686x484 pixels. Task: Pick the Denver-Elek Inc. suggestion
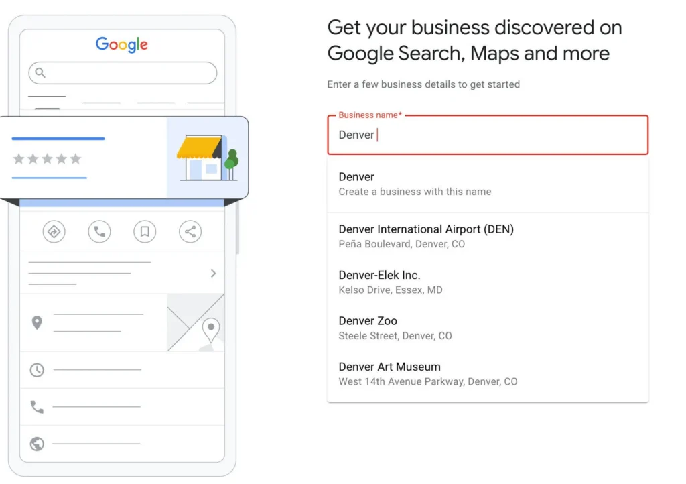pyautogui.click(x=488, y=282)
